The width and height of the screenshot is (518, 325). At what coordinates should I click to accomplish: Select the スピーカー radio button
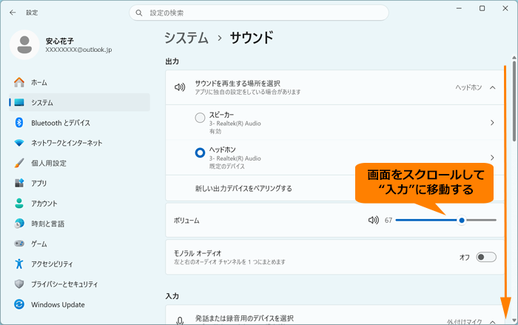tap(200, 118)
